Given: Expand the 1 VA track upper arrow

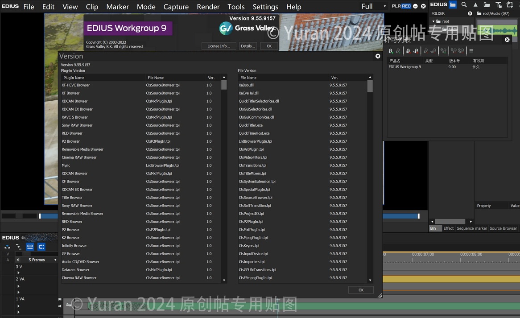Looking at the screenshot, I should pyautogui.click(x=18, y=306).
